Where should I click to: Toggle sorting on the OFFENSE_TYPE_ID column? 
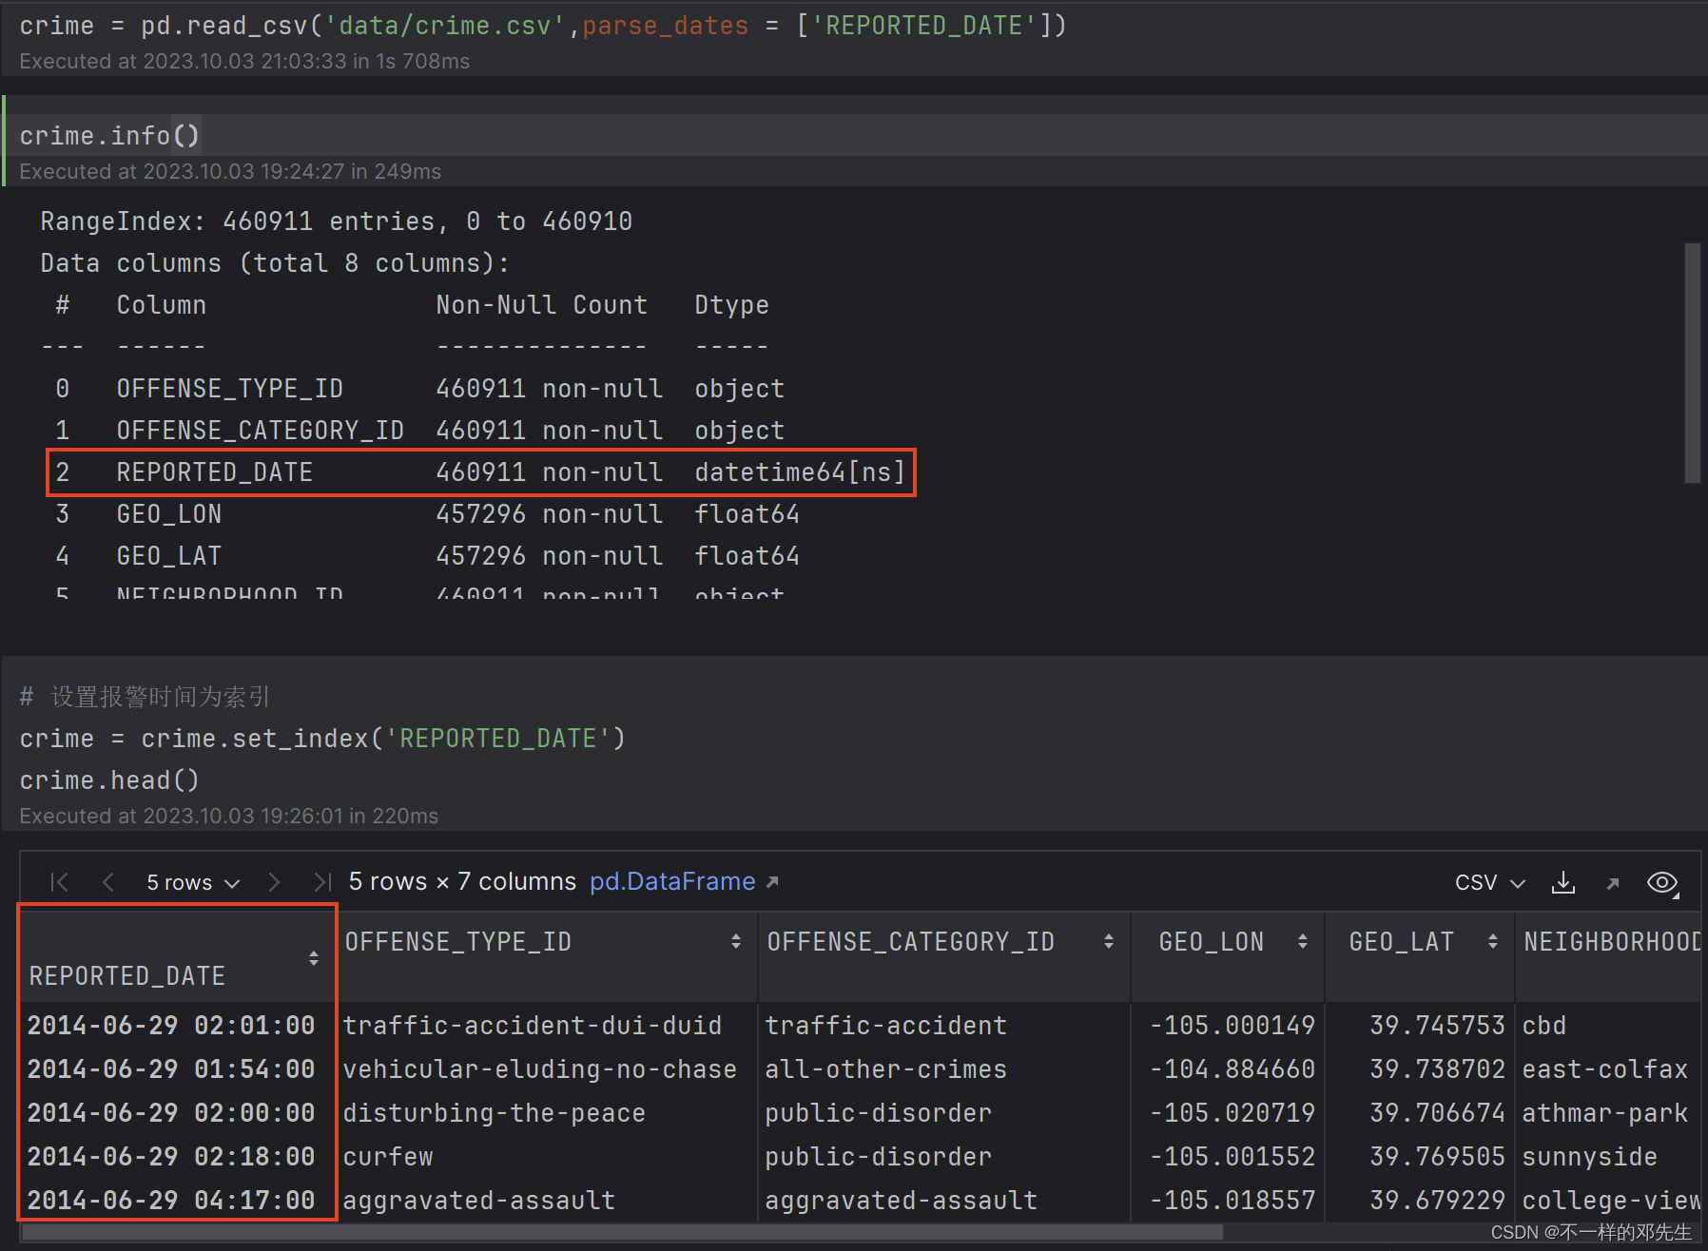(x=736, y=941)
